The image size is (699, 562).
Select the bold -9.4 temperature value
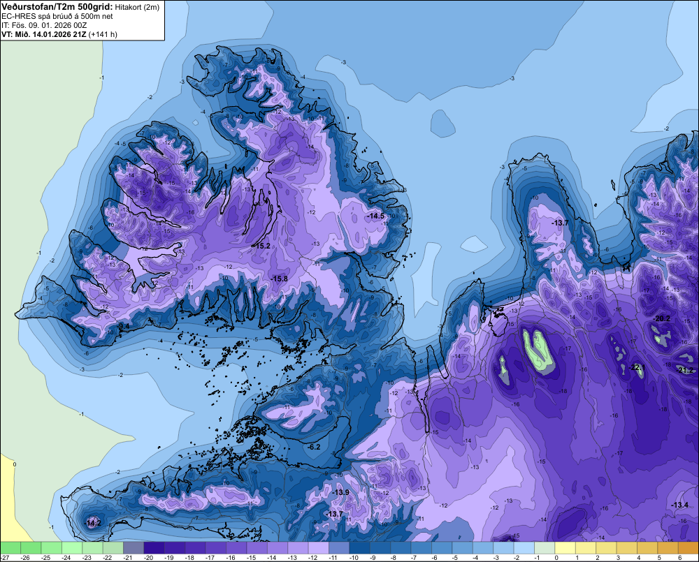(x=124, y=327)
